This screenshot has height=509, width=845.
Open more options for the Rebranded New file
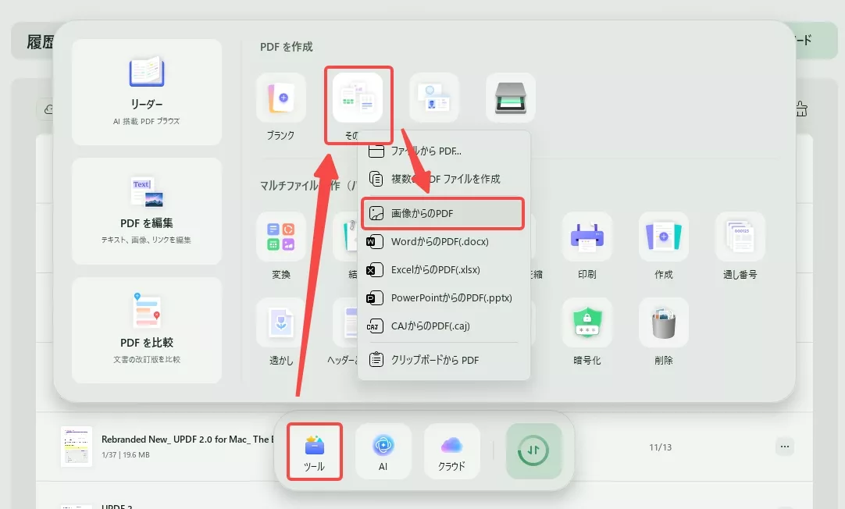pyautogui.click(x=784, y=446)
